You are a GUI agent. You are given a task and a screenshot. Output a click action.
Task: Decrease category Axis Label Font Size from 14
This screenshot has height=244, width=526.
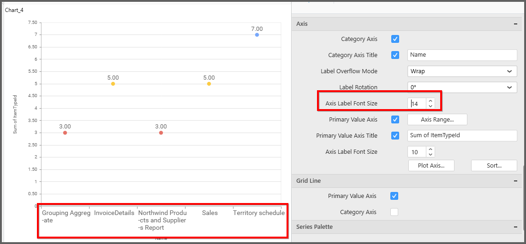pos(430,106)
